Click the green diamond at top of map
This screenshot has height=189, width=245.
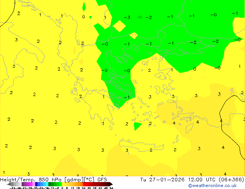tap(84, 7)
